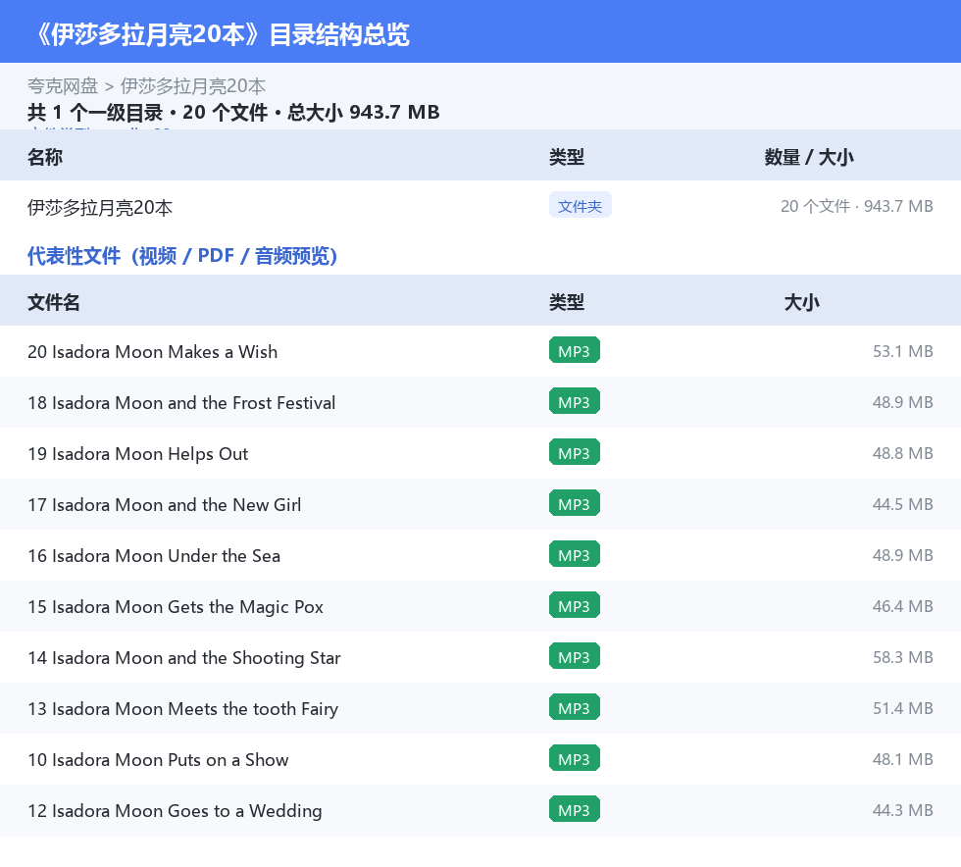961x867 pixels.
Task: Click the 46.4 MB size value
Action: click(x=903, y=606)
